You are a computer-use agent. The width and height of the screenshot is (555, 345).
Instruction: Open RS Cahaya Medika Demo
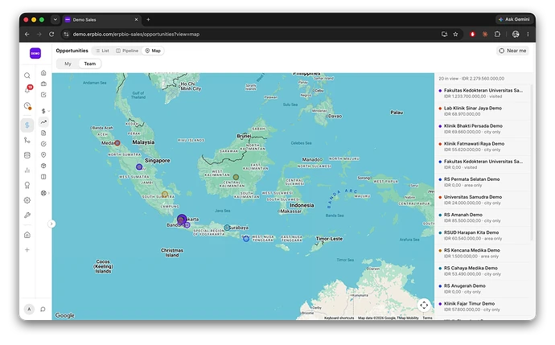[x=483, y=271]
